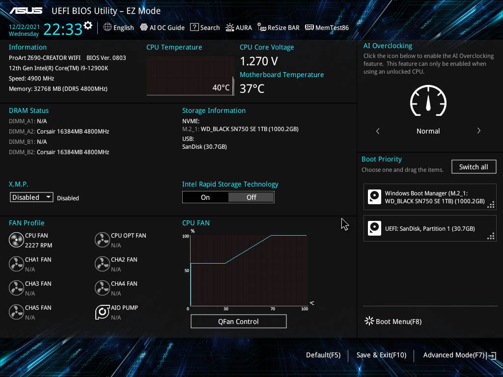Switch to Advanced Mode(F7)
The width and height of the screenshot is (503, 377).
(459, 355)
